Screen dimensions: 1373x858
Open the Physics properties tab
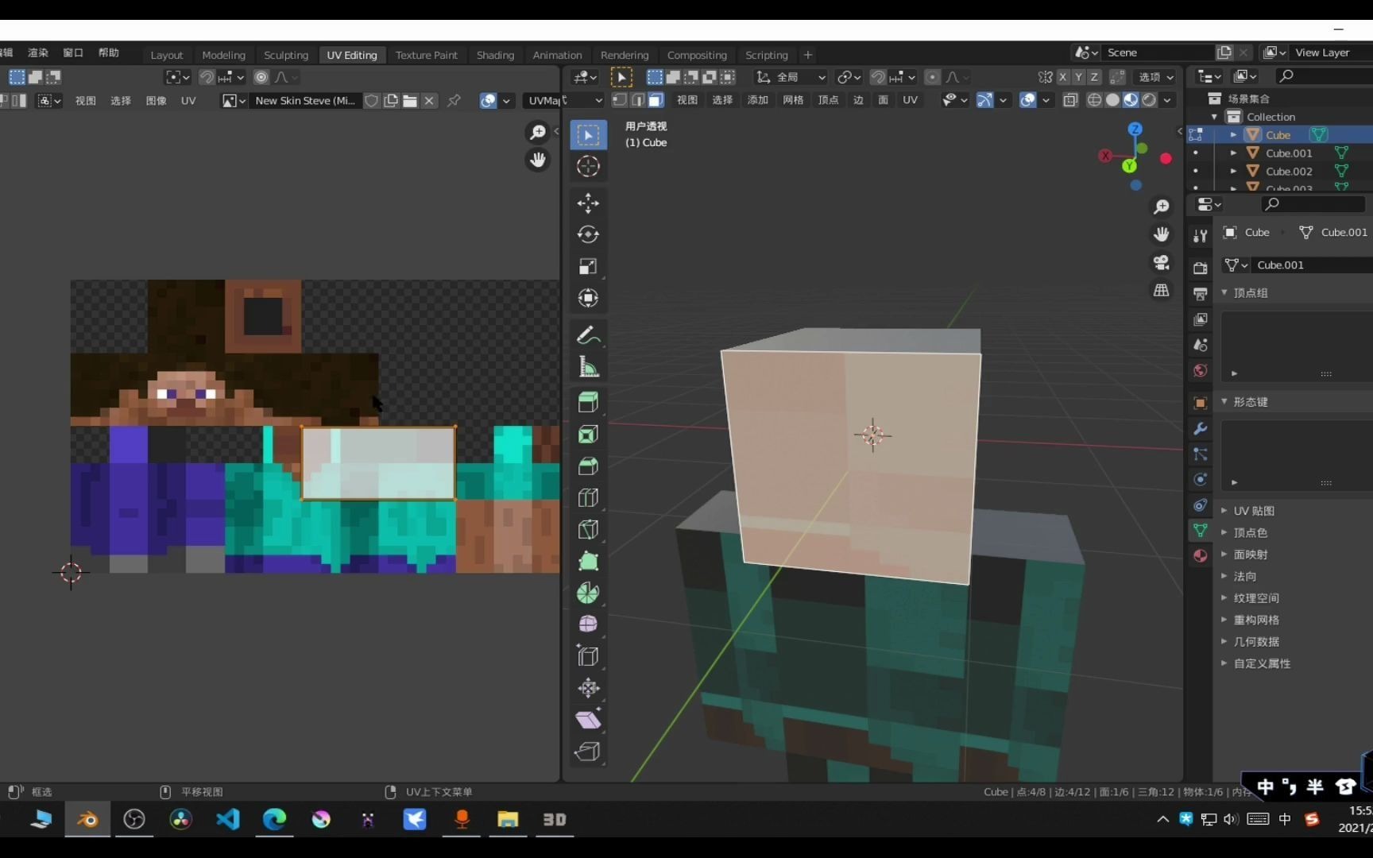tap(1200, 479)
